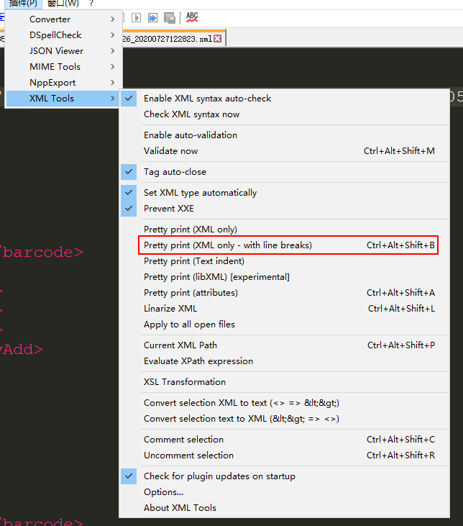Select the 20200727122823.xml file tab

(x=173, y=39)
